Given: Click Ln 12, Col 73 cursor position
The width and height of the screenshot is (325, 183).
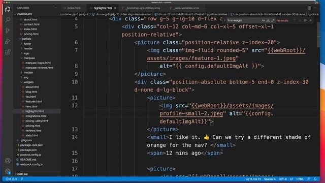Looking at the screenshot, I should 253,179.
